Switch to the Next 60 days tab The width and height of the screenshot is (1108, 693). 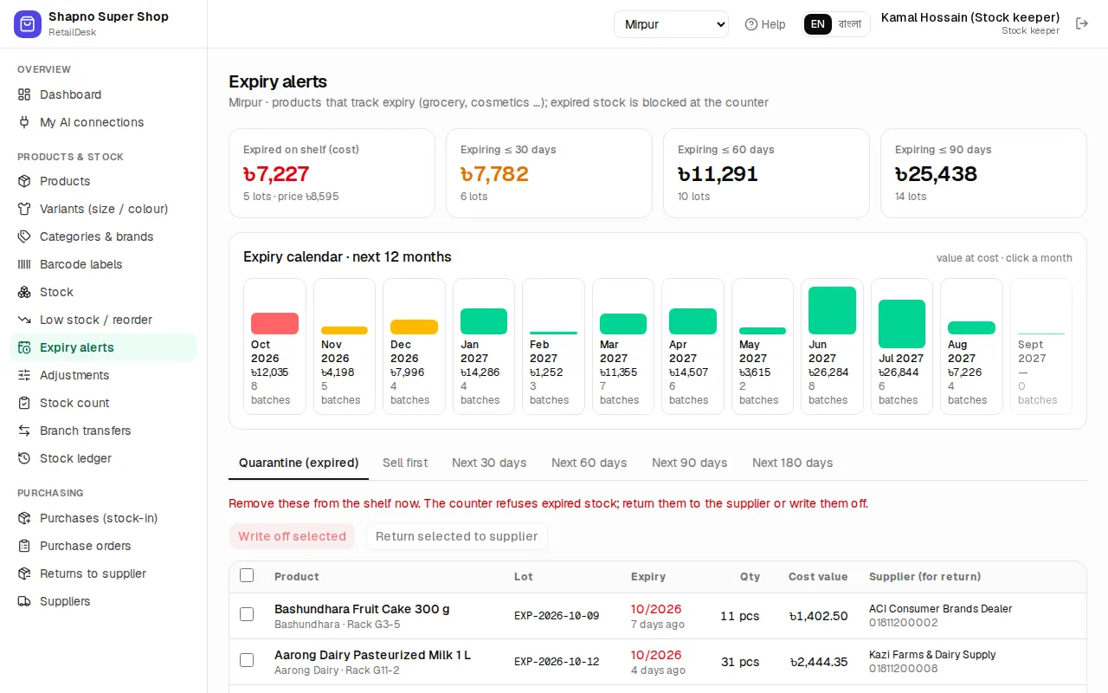click(x=589, y=463)
